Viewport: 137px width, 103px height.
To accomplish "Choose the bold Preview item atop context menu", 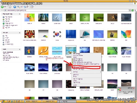I will (x=86, y=54).
